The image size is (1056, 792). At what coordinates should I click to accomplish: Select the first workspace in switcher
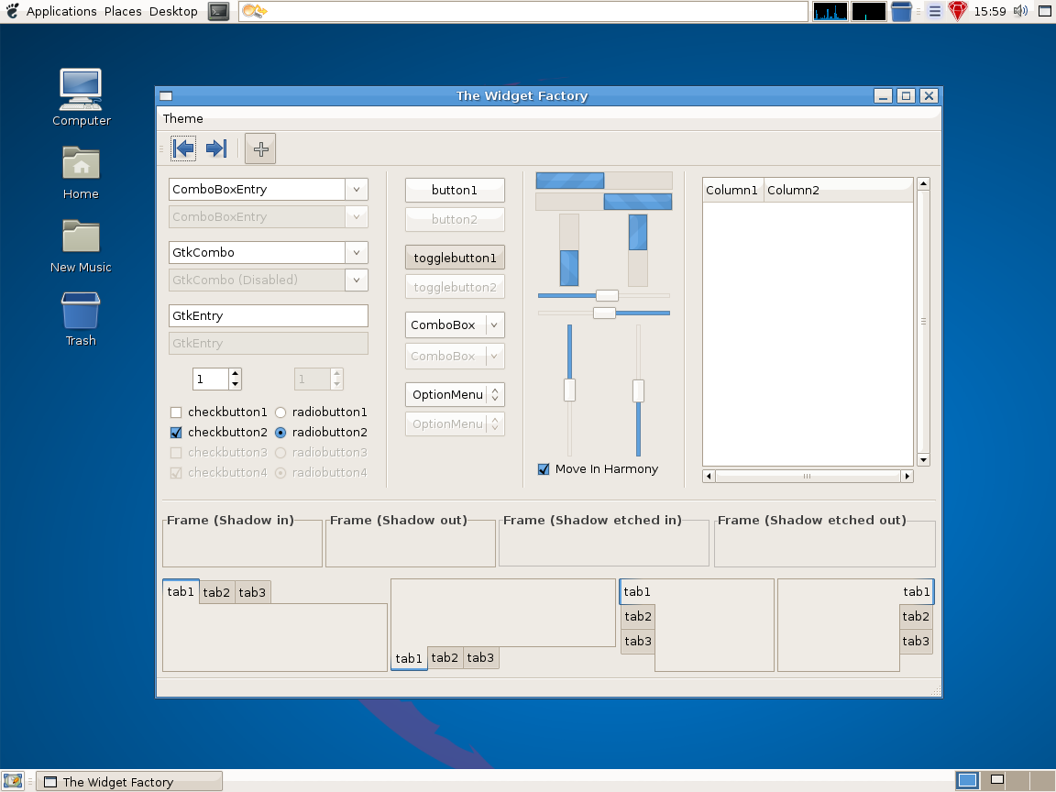pyautogui.click(x=967, y=781)
